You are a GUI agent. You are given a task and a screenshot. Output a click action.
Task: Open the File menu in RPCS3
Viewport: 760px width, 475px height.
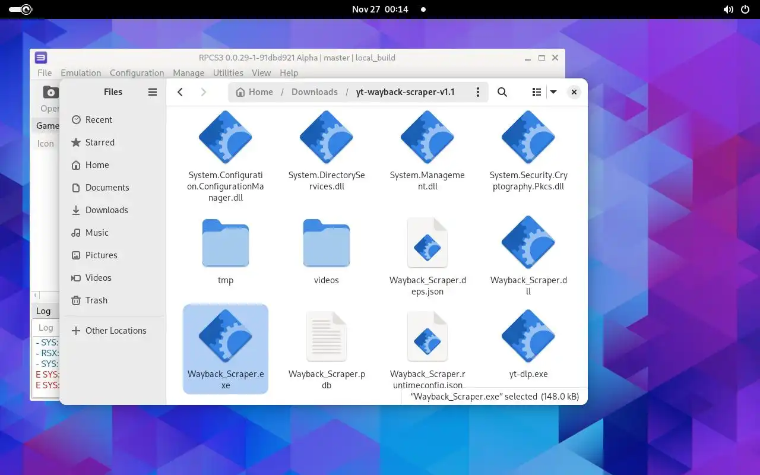(45, 73)
